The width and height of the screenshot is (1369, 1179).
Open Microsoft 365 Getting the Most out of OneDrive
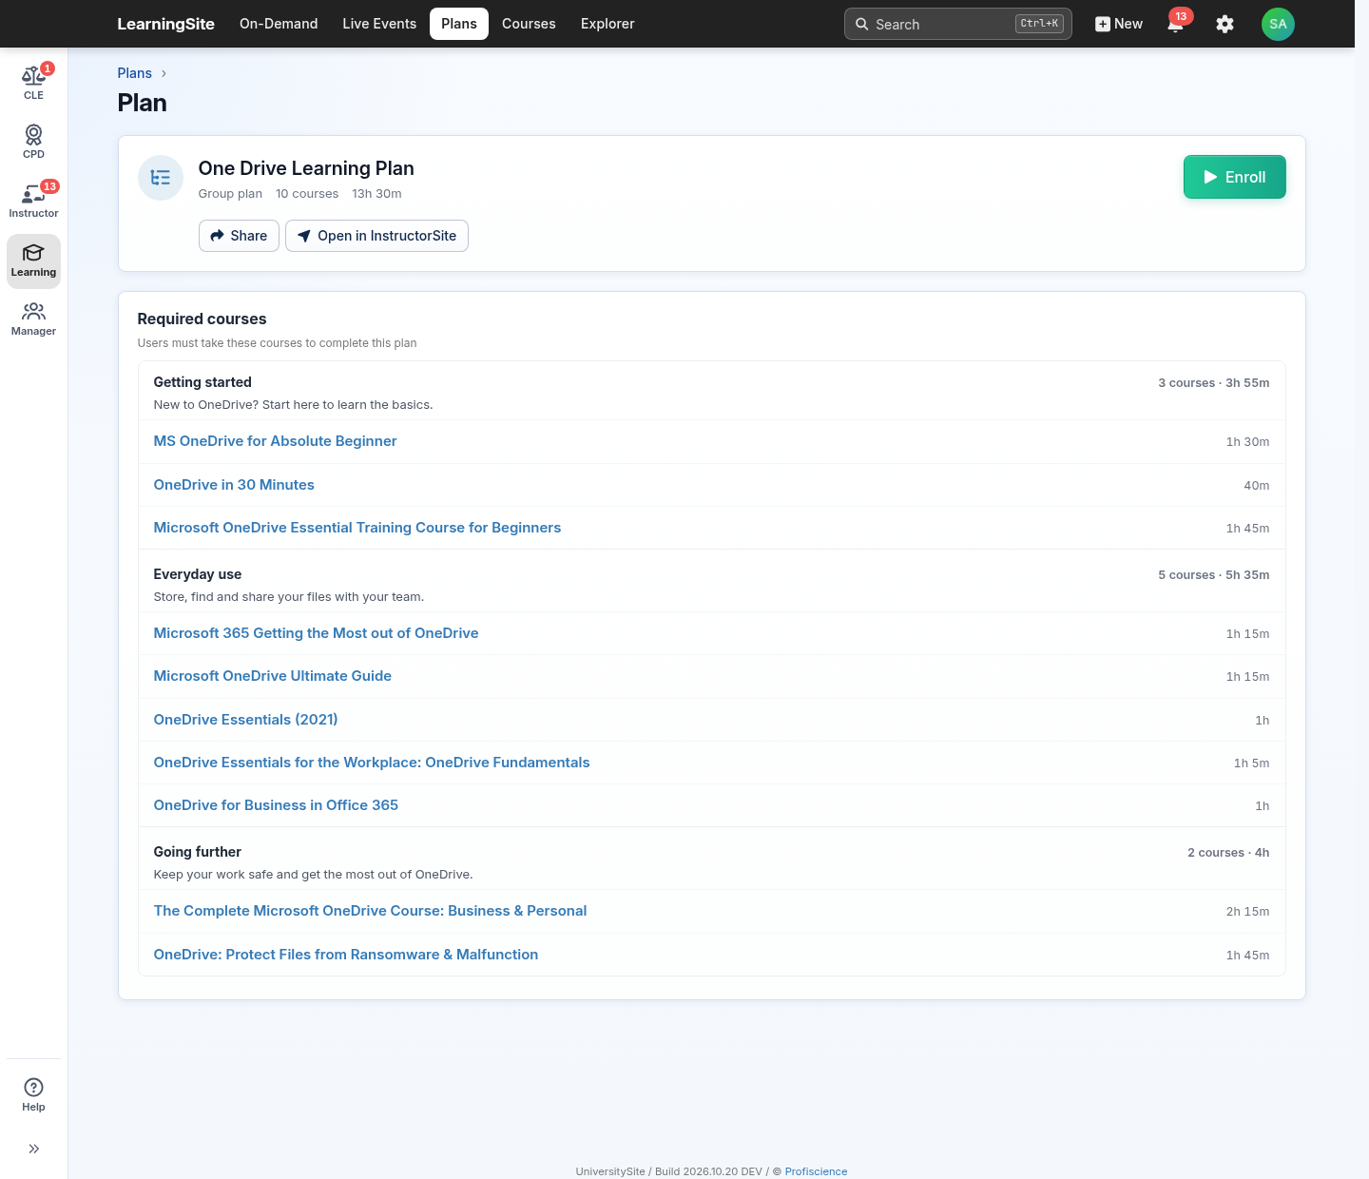(316, 633)
